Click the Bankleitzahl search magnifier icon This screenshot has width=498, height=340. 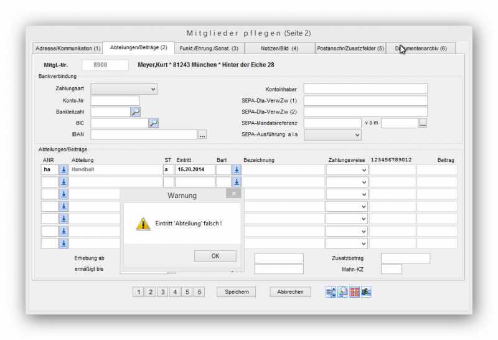click(x=135, y=112)
